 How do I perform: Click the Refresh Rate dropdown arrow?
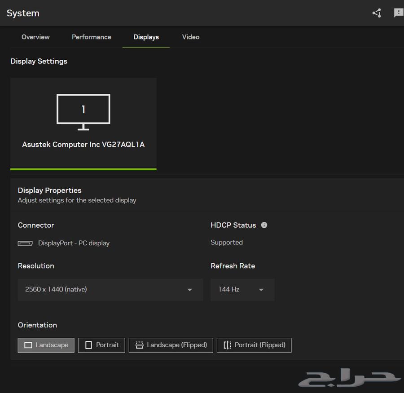(x=261, y=290)
